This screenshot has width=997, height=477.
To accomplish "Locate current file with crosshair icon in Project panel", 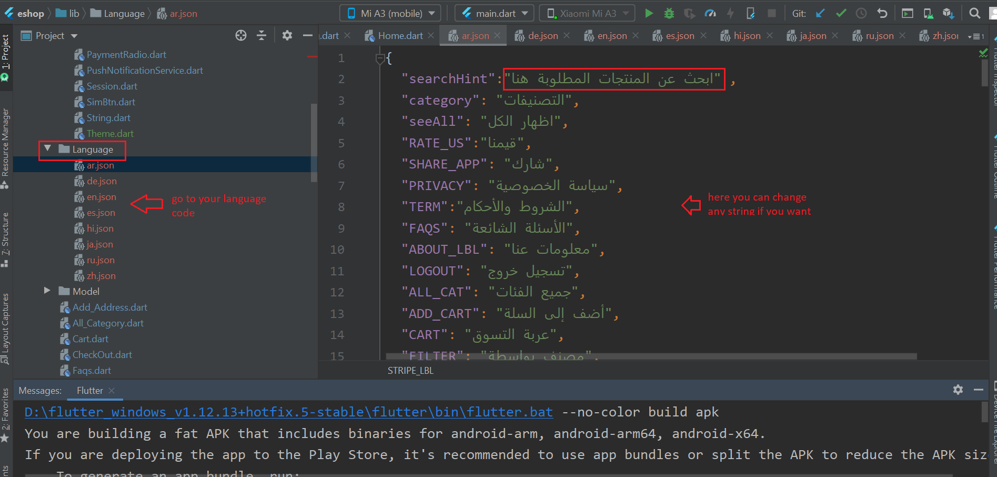I will click(x=241, y=35).
